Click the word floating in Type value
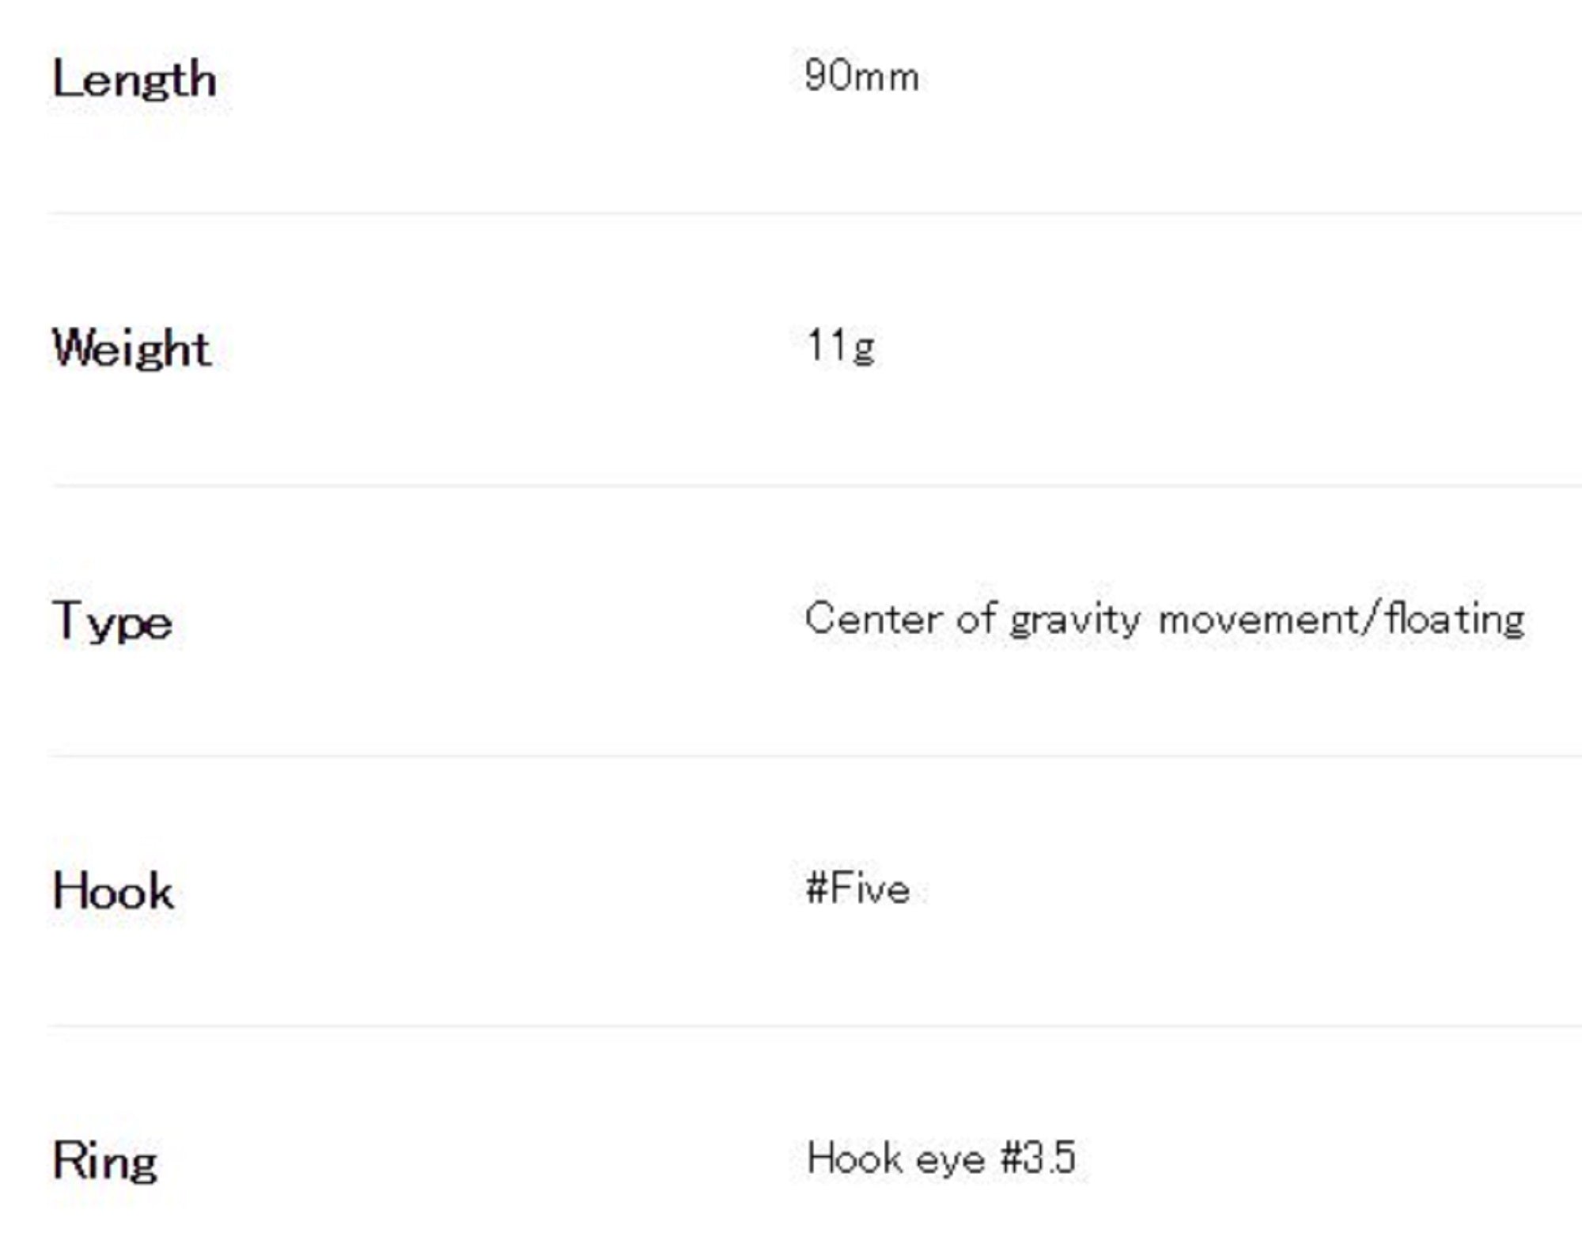This screenshot has width=1582, height=1248. tap(1455, 618)
